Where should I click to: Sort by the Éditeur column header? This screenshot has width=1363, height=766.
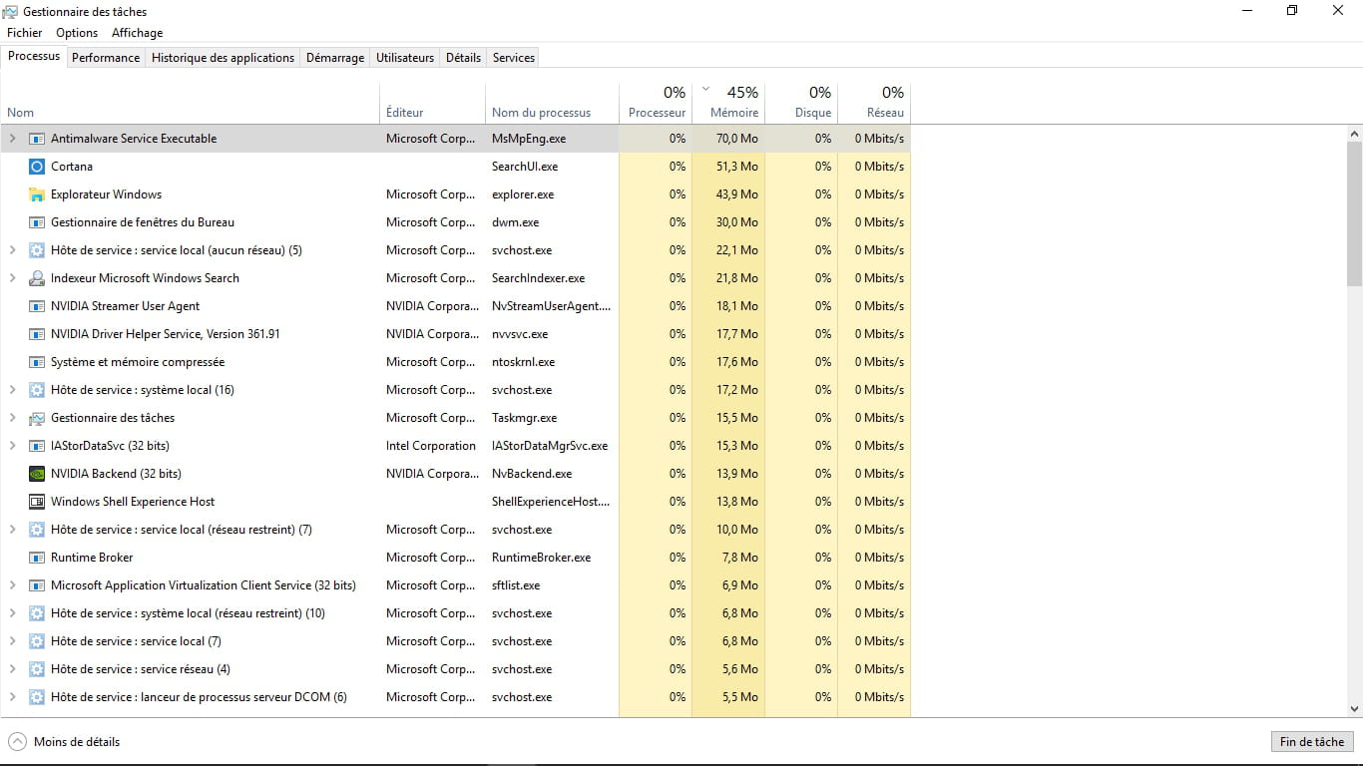coord(432,103)
